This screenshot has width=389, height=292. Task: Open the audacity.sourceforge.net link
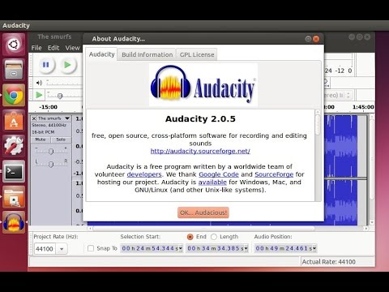[200, 151]
